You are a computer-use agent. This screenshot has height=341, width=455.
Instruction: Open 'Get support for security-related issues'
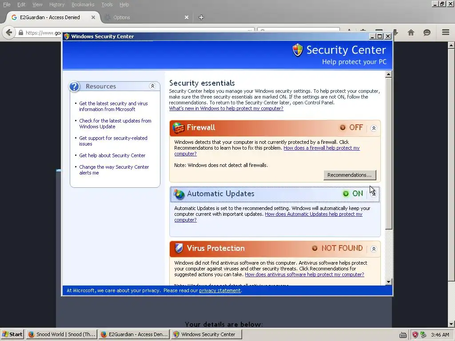[113, 141]
